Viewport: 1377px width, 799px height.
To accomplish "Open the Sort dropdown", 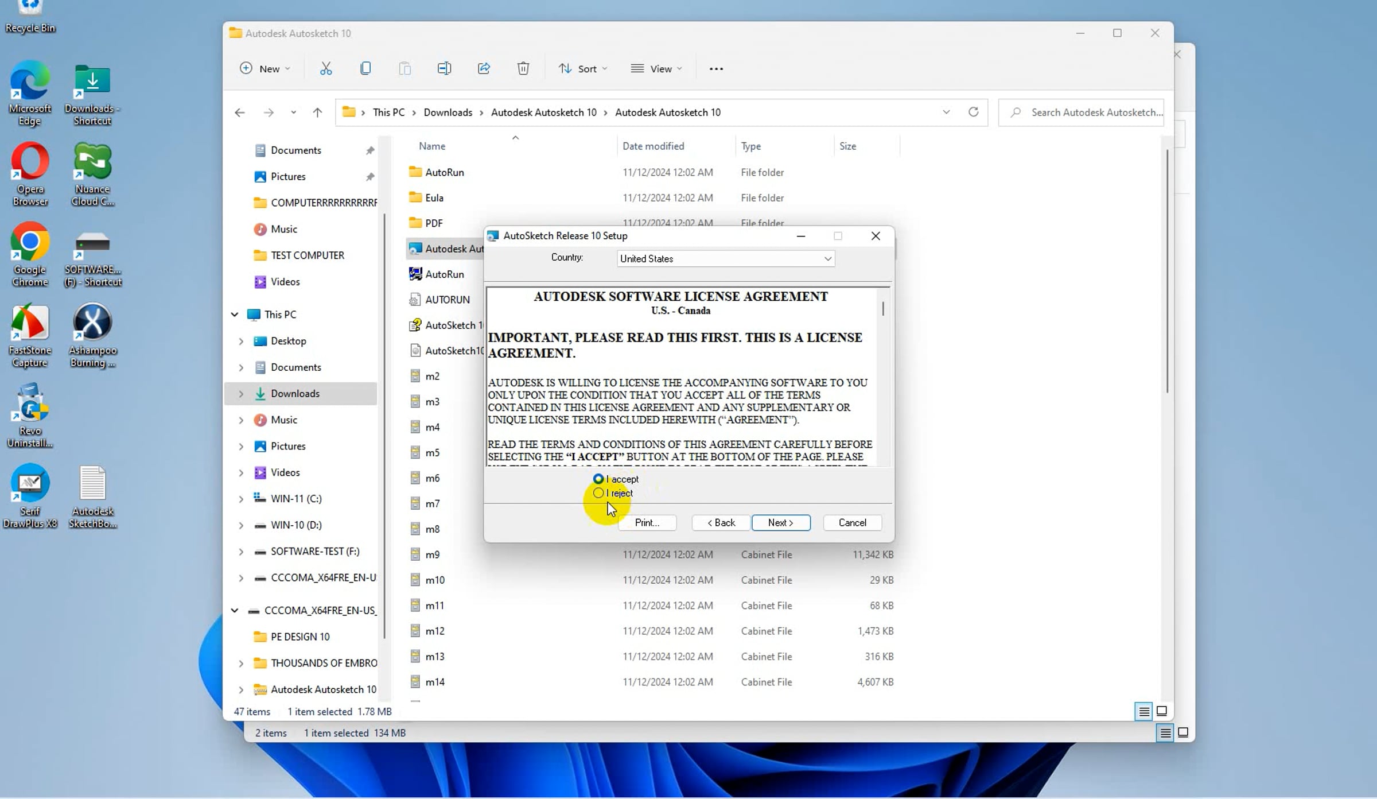I will tap(583, 68).
